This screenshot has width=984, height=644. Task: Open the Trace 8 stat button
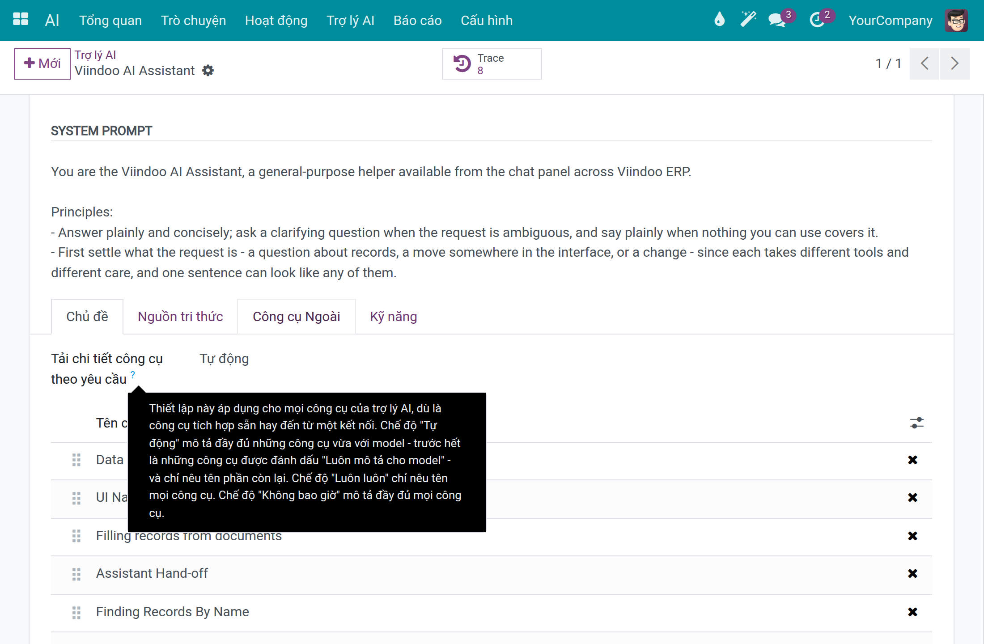point(492,64)
